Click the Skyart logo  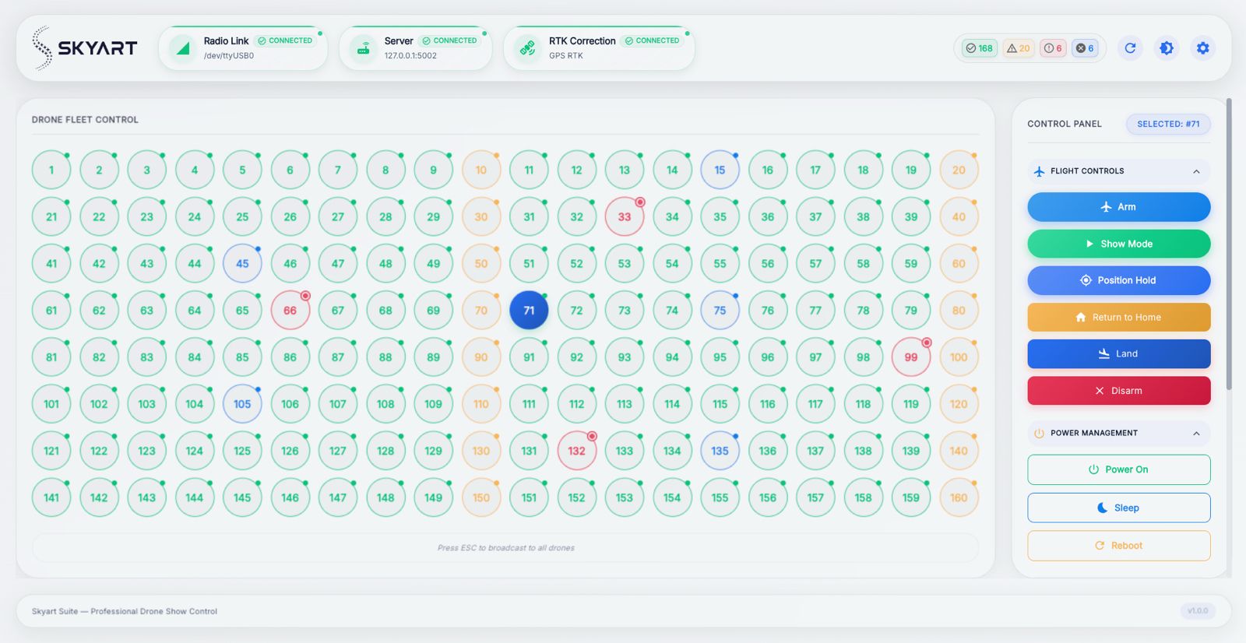click(x=84, y=48)
